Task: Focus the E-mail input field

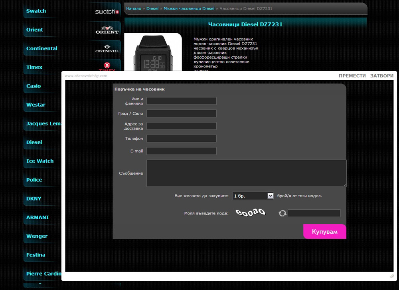Action: (x=182, y=151)
